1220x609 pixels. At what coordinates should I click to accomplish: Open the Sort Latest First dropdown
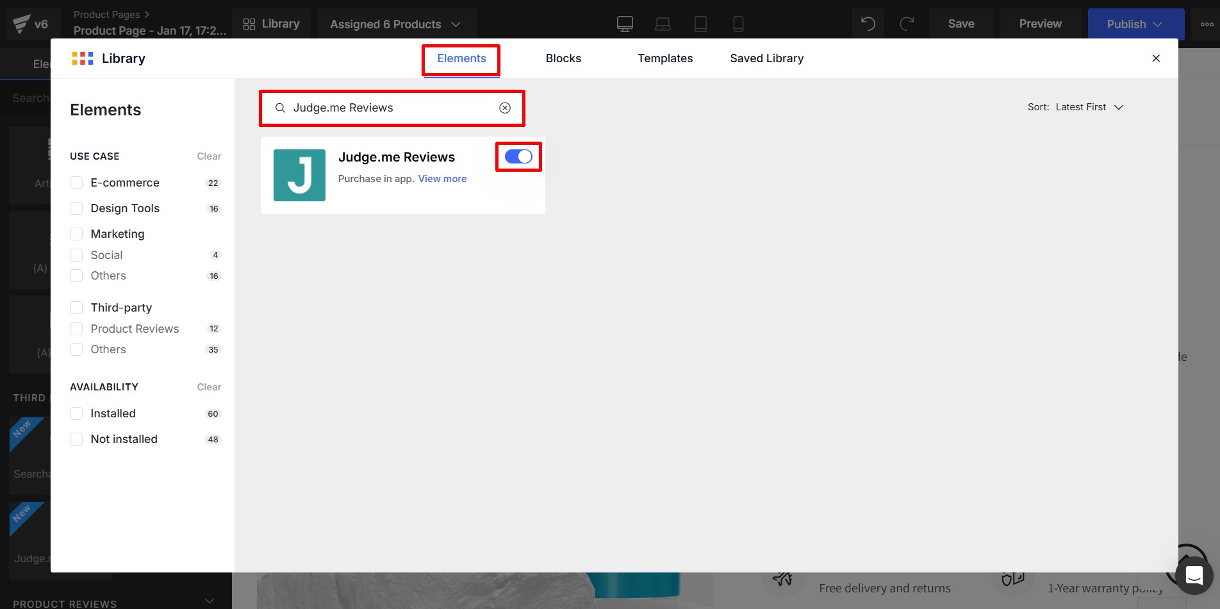[1076, 107]
